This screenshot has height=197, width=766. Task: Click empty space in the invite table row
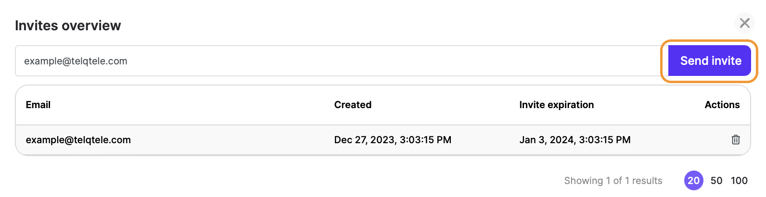pos(231,140)
